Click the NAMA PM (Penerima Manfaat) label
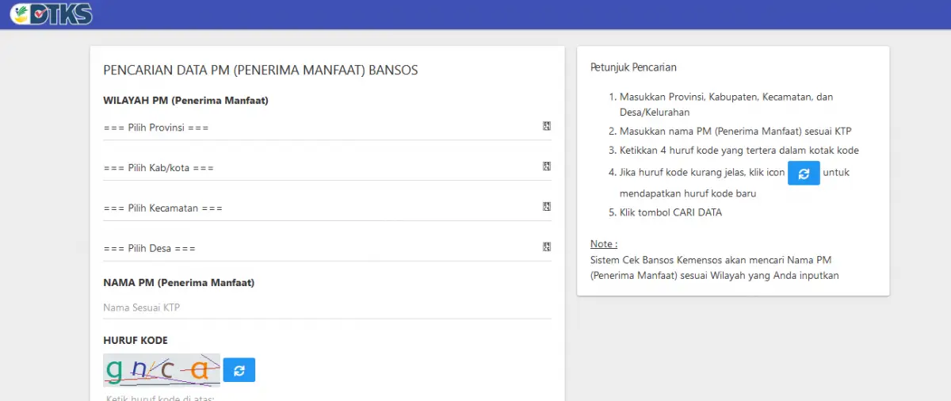 pyautogui.click(x=178, y=282)
